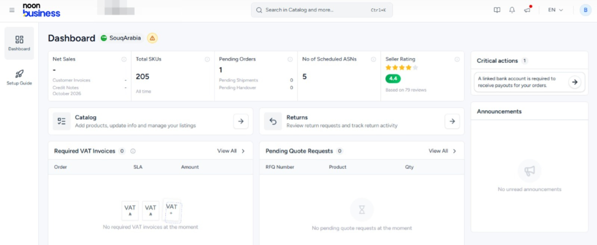The height and width of the screenshot is (245, 597).
Task: Click the Pending Quote Requests count badge
Action: tap(339, 151)
